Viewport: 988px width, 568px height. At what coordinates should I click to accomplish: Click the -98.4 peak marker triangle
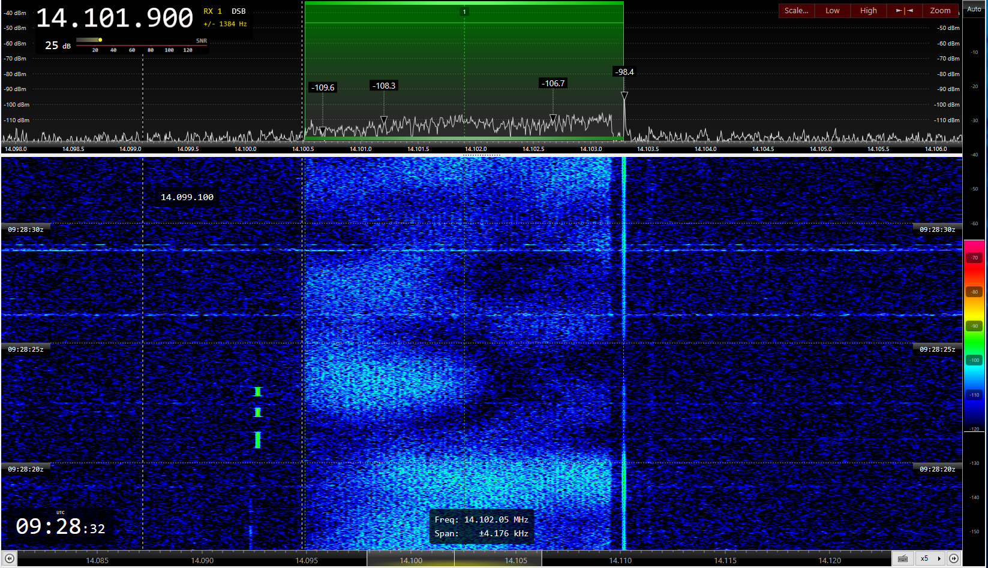coord(624,96)
